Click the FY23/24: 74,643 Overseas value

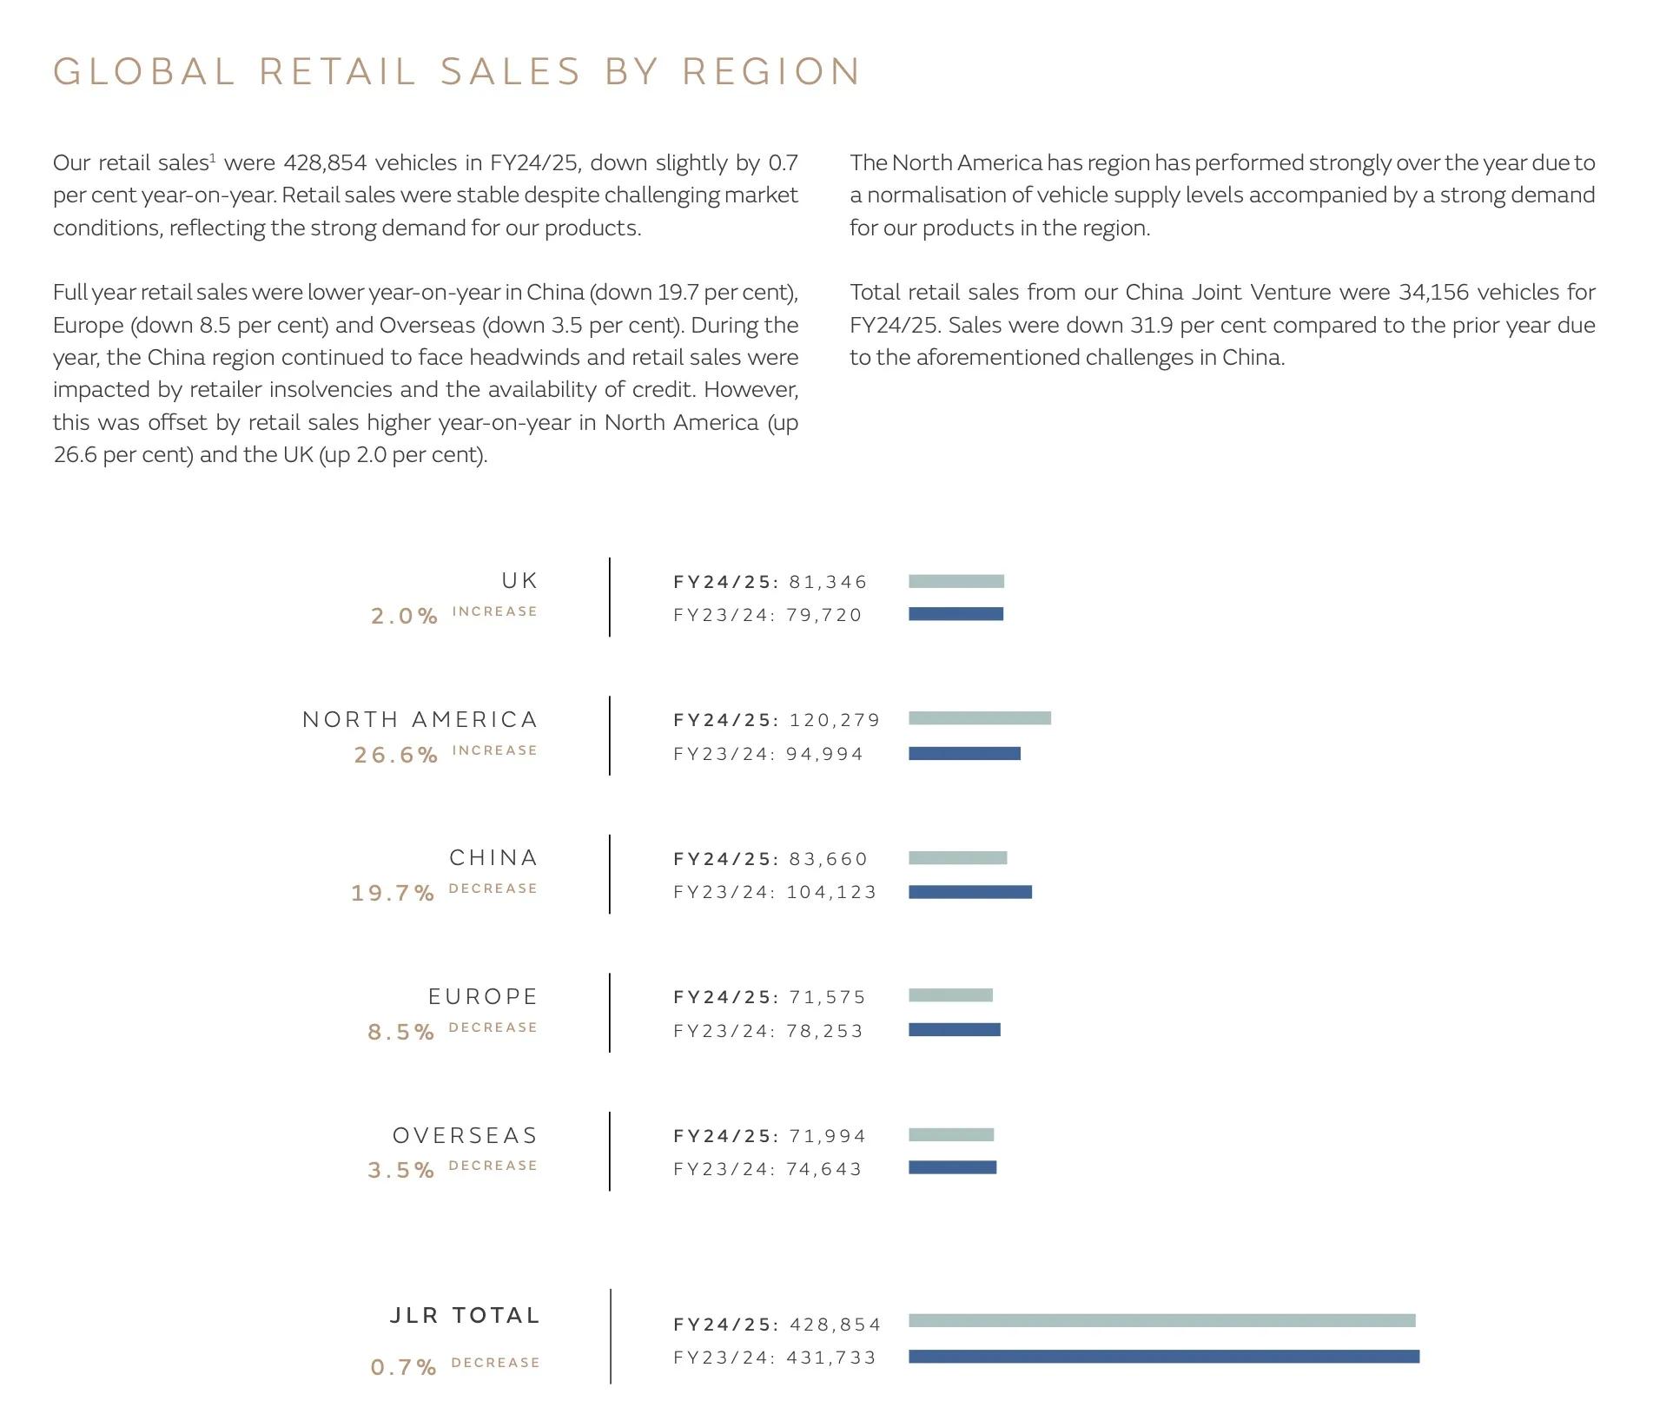point(767,1169)
